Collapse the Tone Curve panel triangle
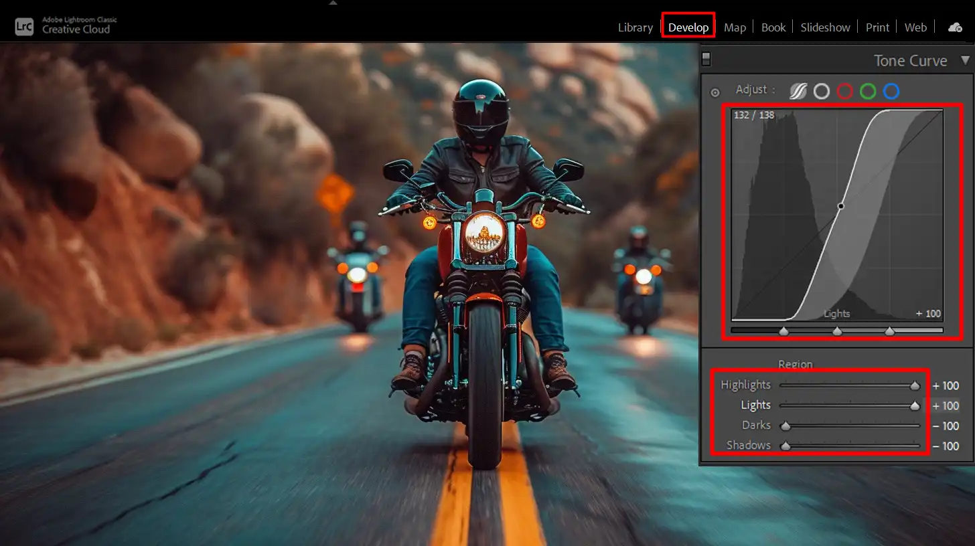This screenshot has height=546, width=975. pyautogui.click(x=965, y=60)
